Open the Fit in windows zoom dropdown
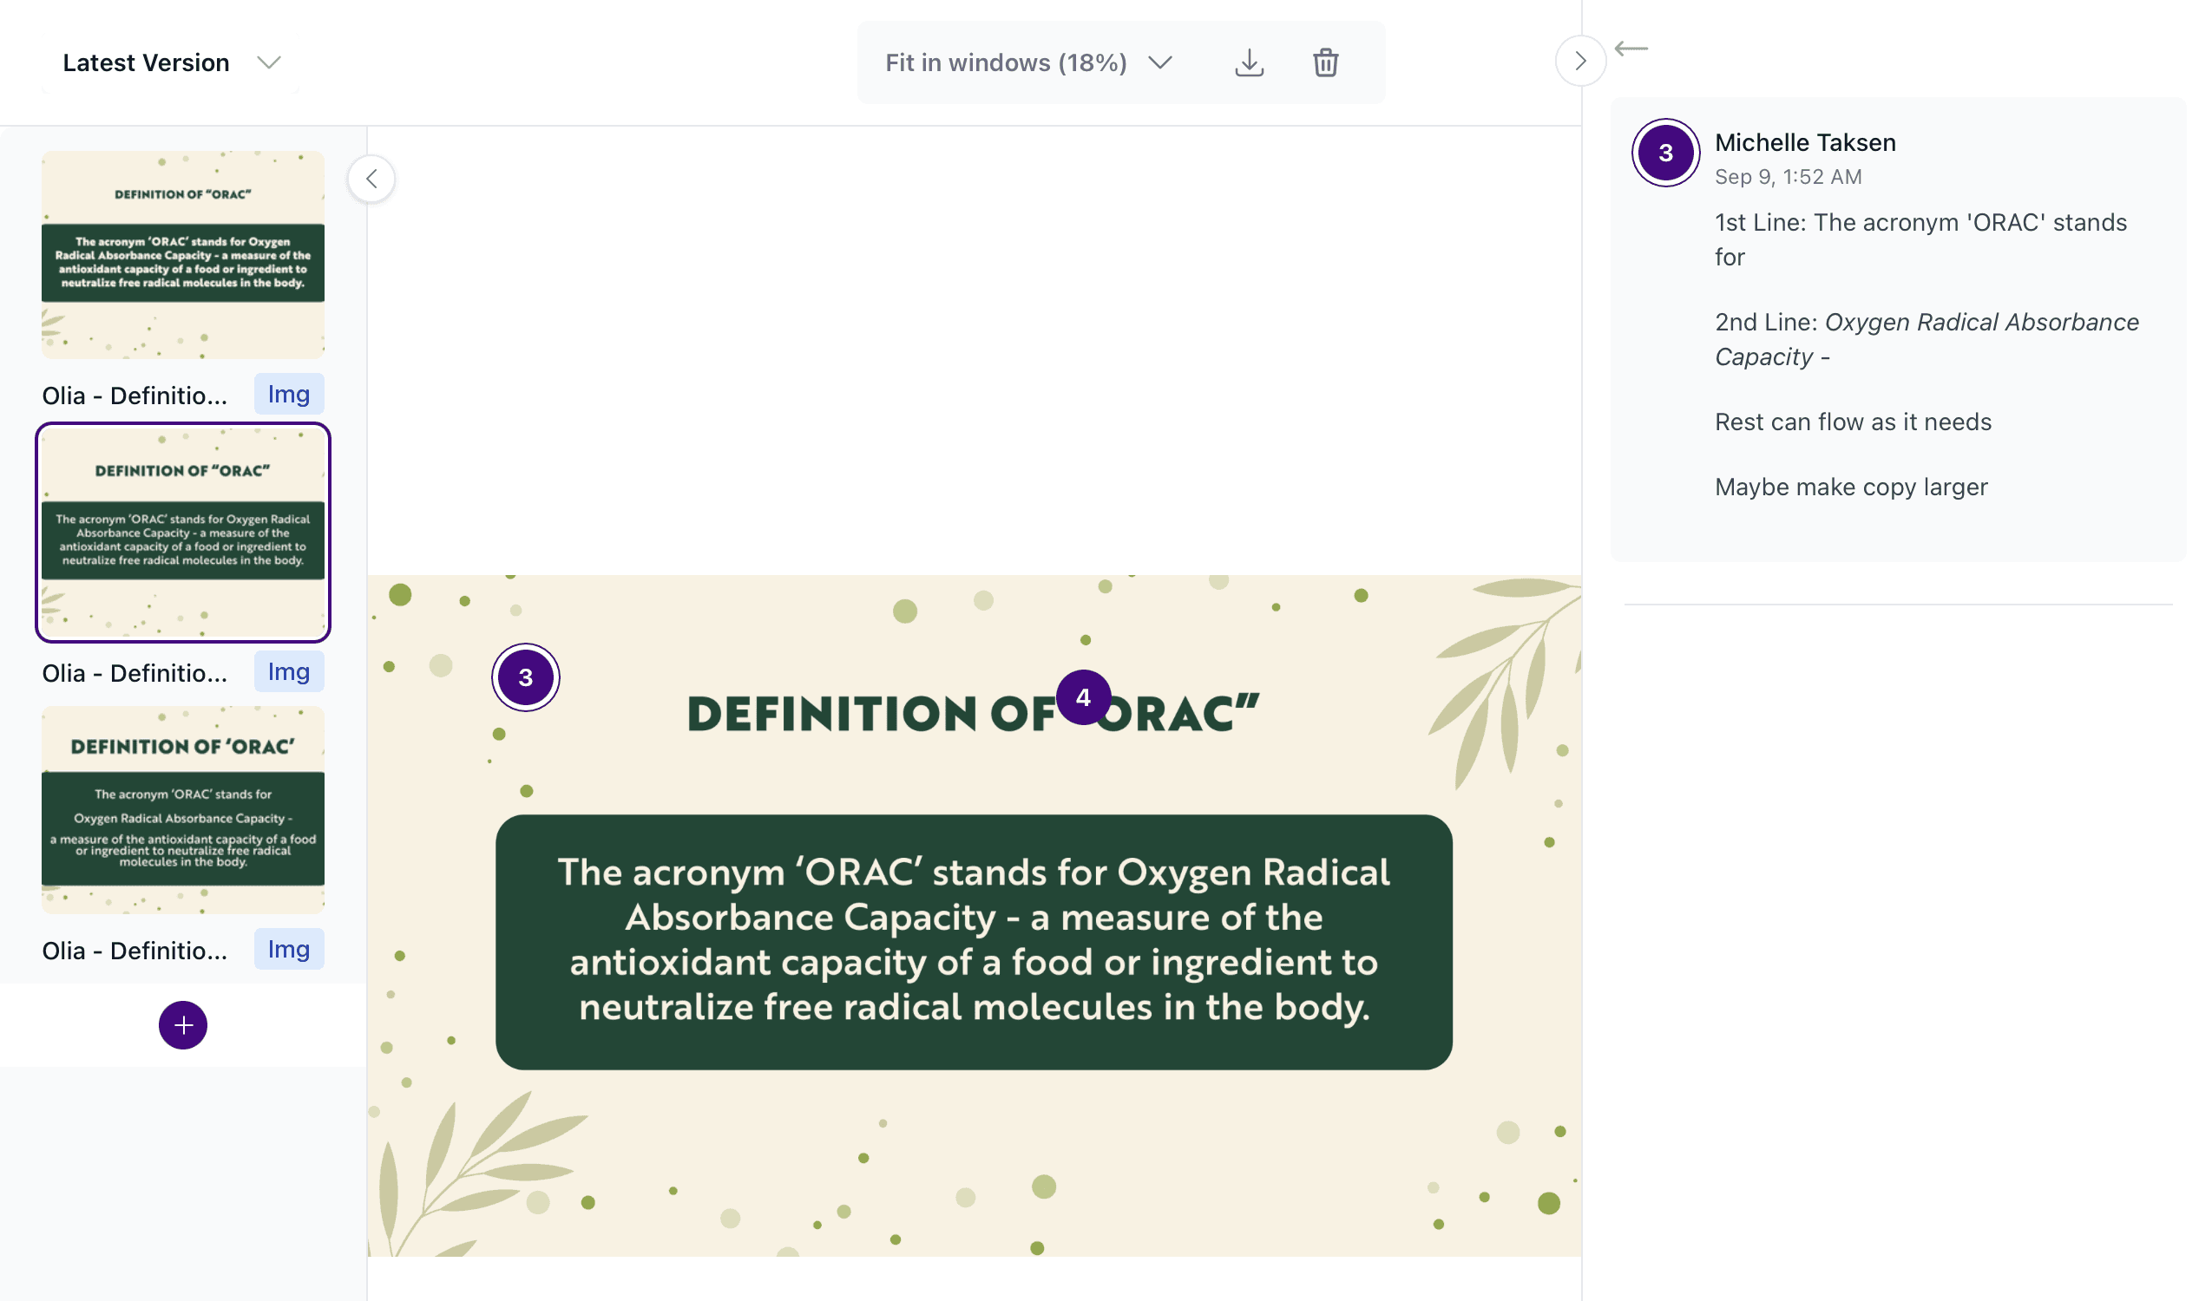 (x=1028, y=63)
